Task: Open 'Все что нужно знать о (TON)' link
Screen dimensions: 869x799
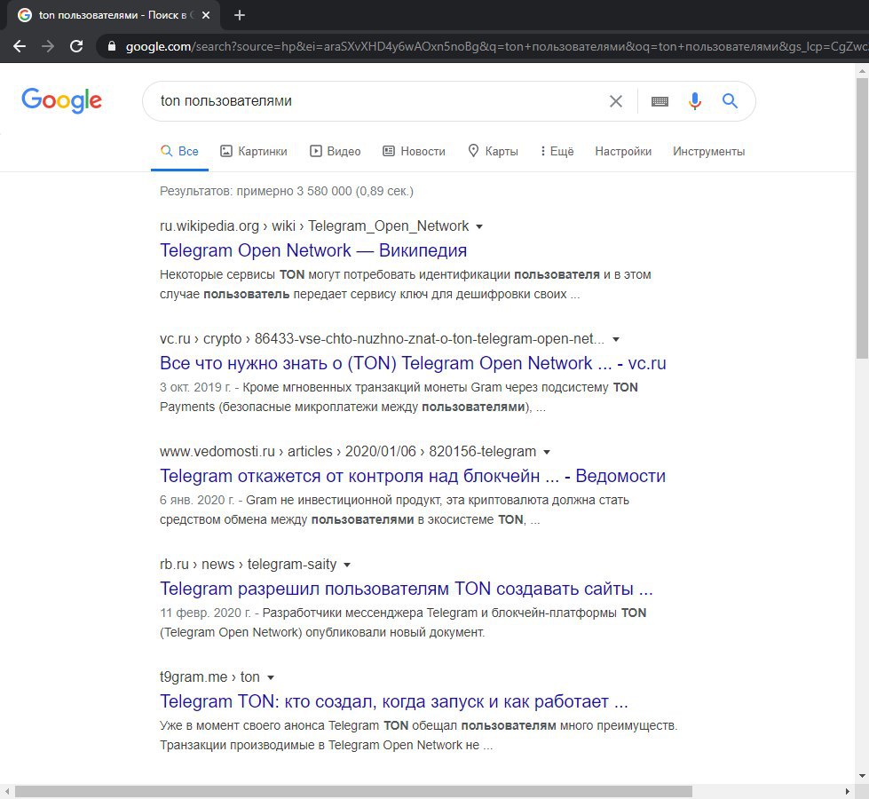Action: point(413,363)
